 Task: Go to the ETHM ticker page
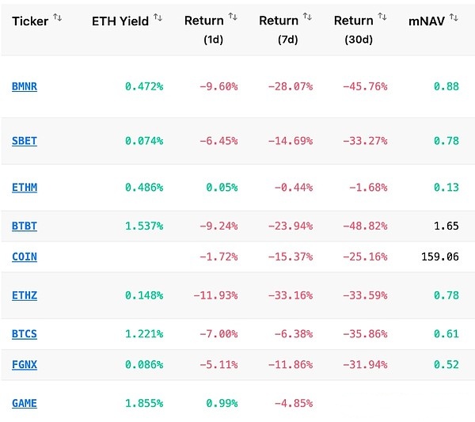tap(25, 188)
